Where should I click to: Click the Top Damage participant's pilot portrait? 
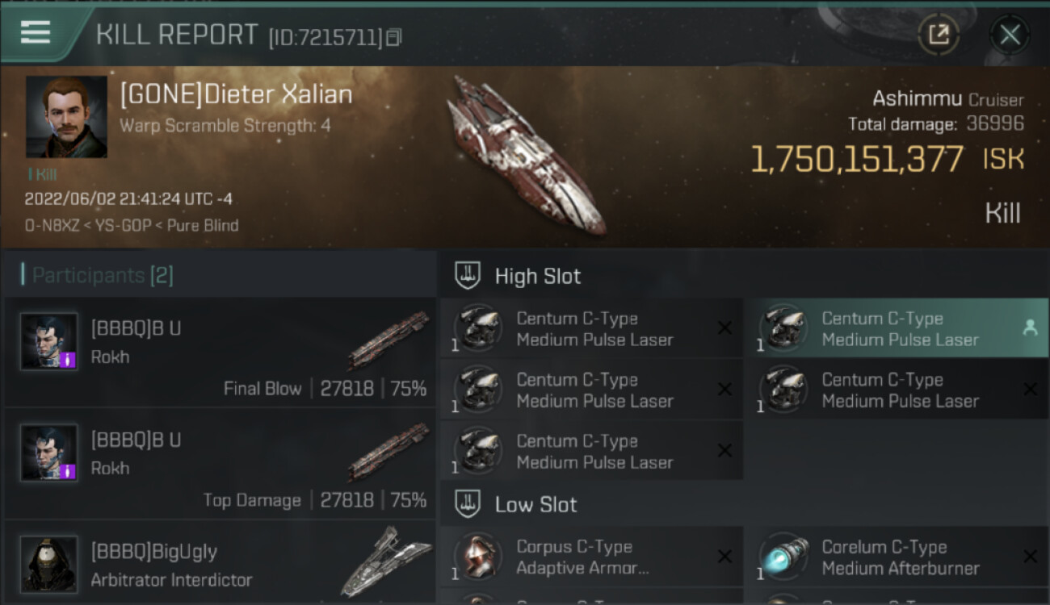(49, 453)
